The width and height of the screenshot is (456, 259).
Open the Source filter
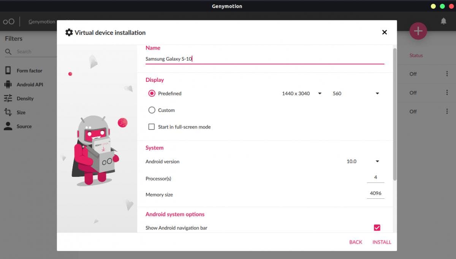tap(24, 126)
